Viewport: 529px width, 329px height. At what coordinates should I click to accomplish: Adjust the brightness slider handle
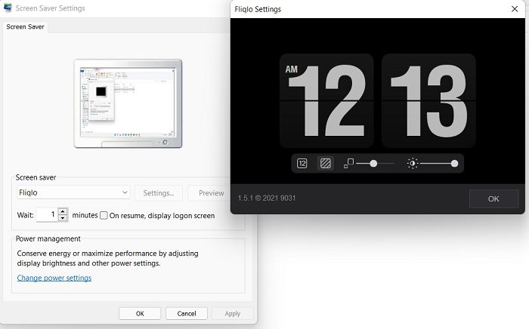pos(454,164)
